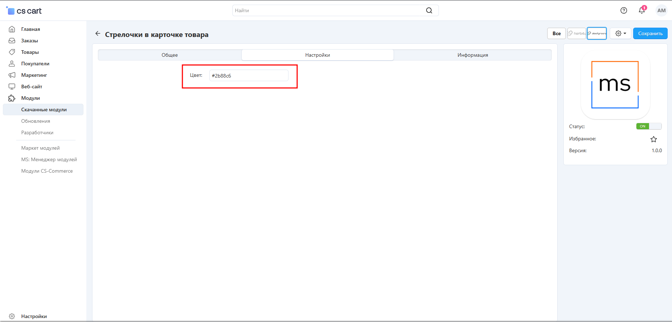Click the CS-Cart logo

[24, 11]
